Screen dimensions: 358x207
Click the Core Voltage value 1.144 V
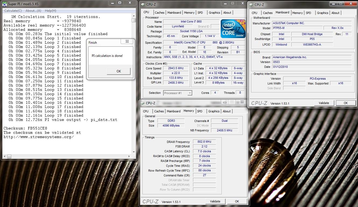[210, 36]
